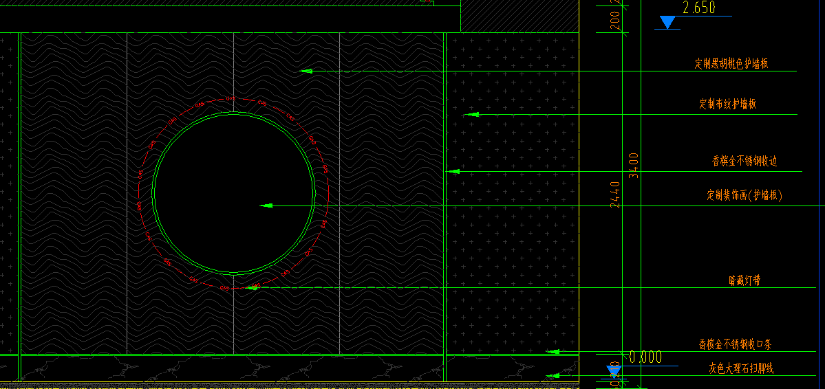Click the label 暗藏灯带
Screen dimensions: 825x389
(744, 280)
